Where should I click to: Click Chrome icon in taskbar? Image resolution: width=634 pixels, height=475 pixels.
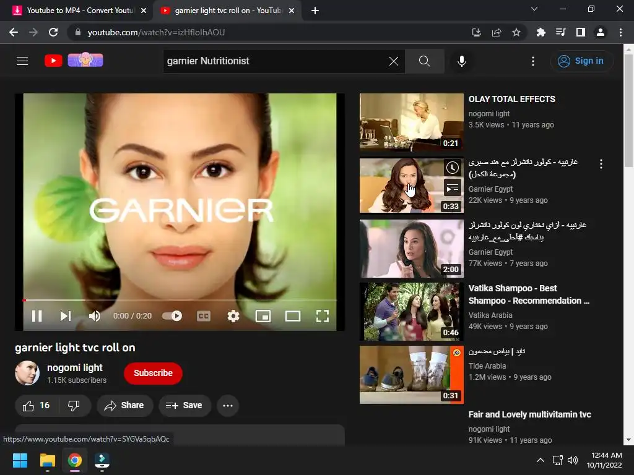(75, 460)
